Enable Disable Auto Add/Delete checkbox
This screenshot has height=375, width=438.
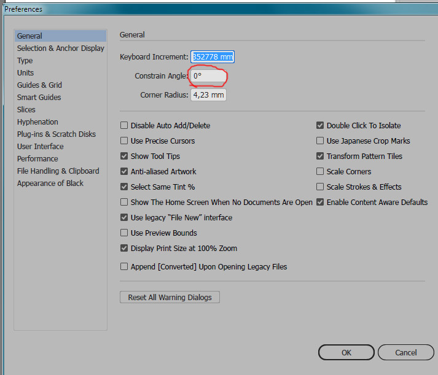124,125
